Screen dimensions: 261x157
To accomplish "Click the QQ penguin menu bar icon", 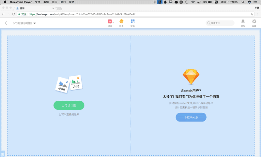I will [x=165, y=2].
